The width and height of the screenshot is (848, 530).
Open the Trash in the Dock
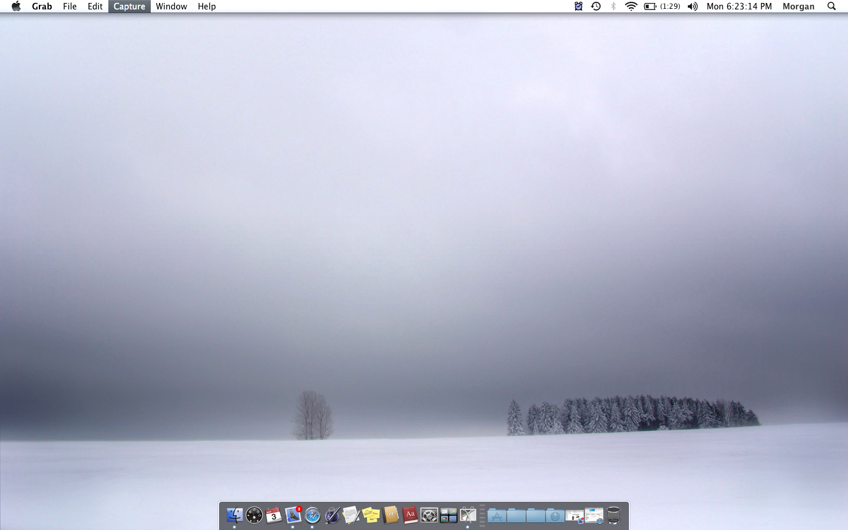coord(614,515)
